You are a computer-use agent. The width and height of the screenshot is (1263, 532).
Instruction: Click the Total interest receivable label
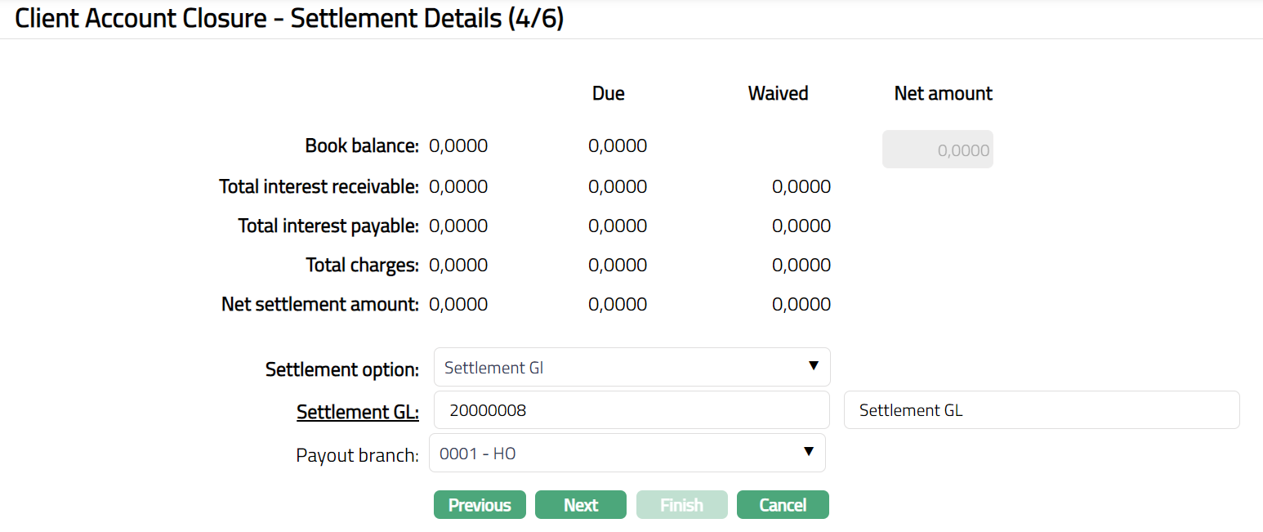[319, 187]
